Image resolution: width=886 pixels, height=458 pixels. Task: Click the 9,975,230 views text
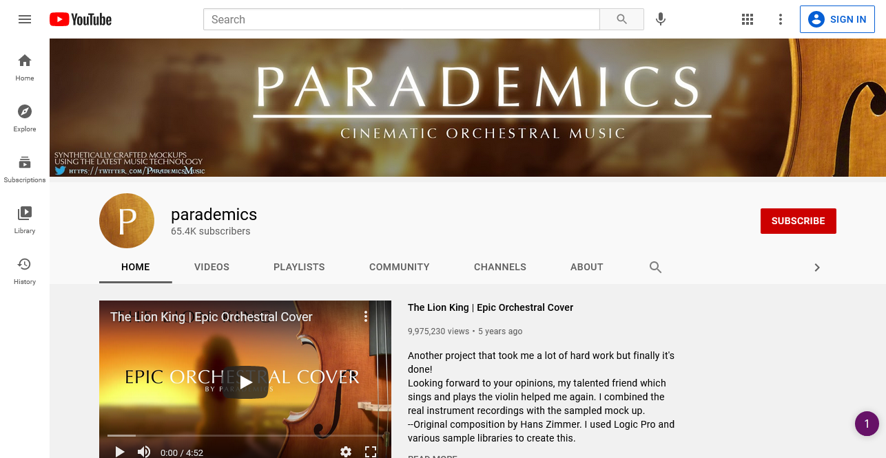(438, 331)
